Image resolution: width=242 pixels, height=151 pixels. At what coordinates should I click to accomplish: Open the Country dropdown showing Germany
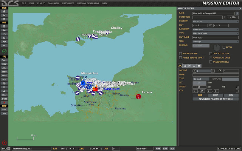[216, 22]
